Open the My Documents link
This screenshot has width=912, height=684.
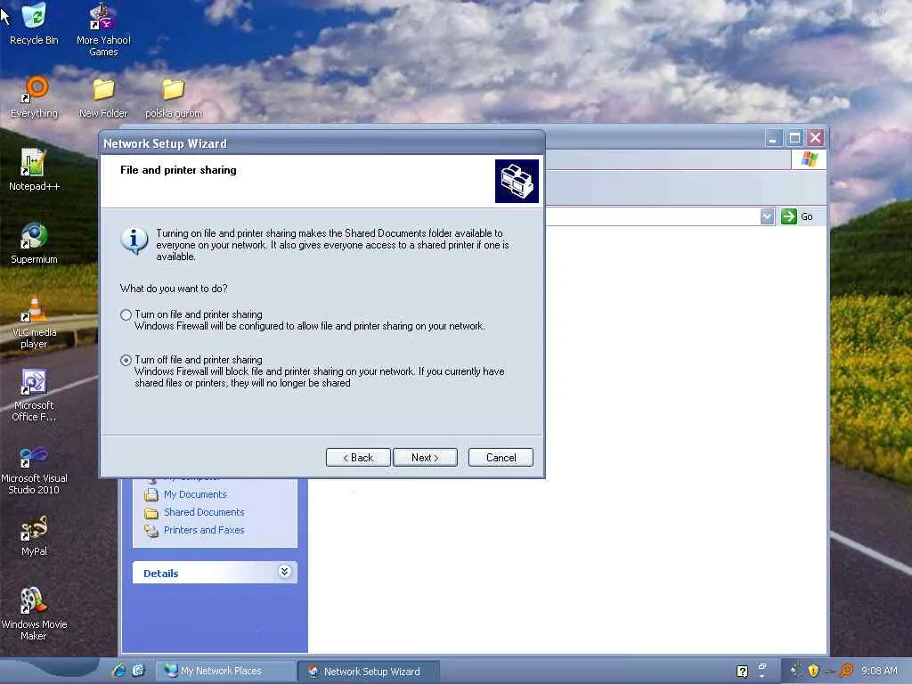coord(195,494)
